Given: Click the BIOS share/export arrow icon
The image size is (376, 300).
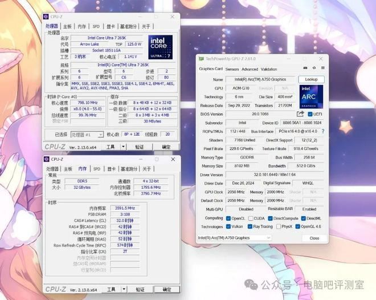Looking at the screenshot, I should pos(300,114).
